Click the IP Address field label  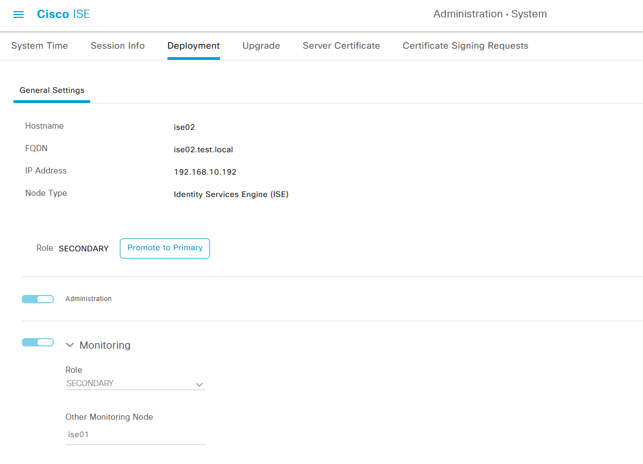(x=45, y=171)
